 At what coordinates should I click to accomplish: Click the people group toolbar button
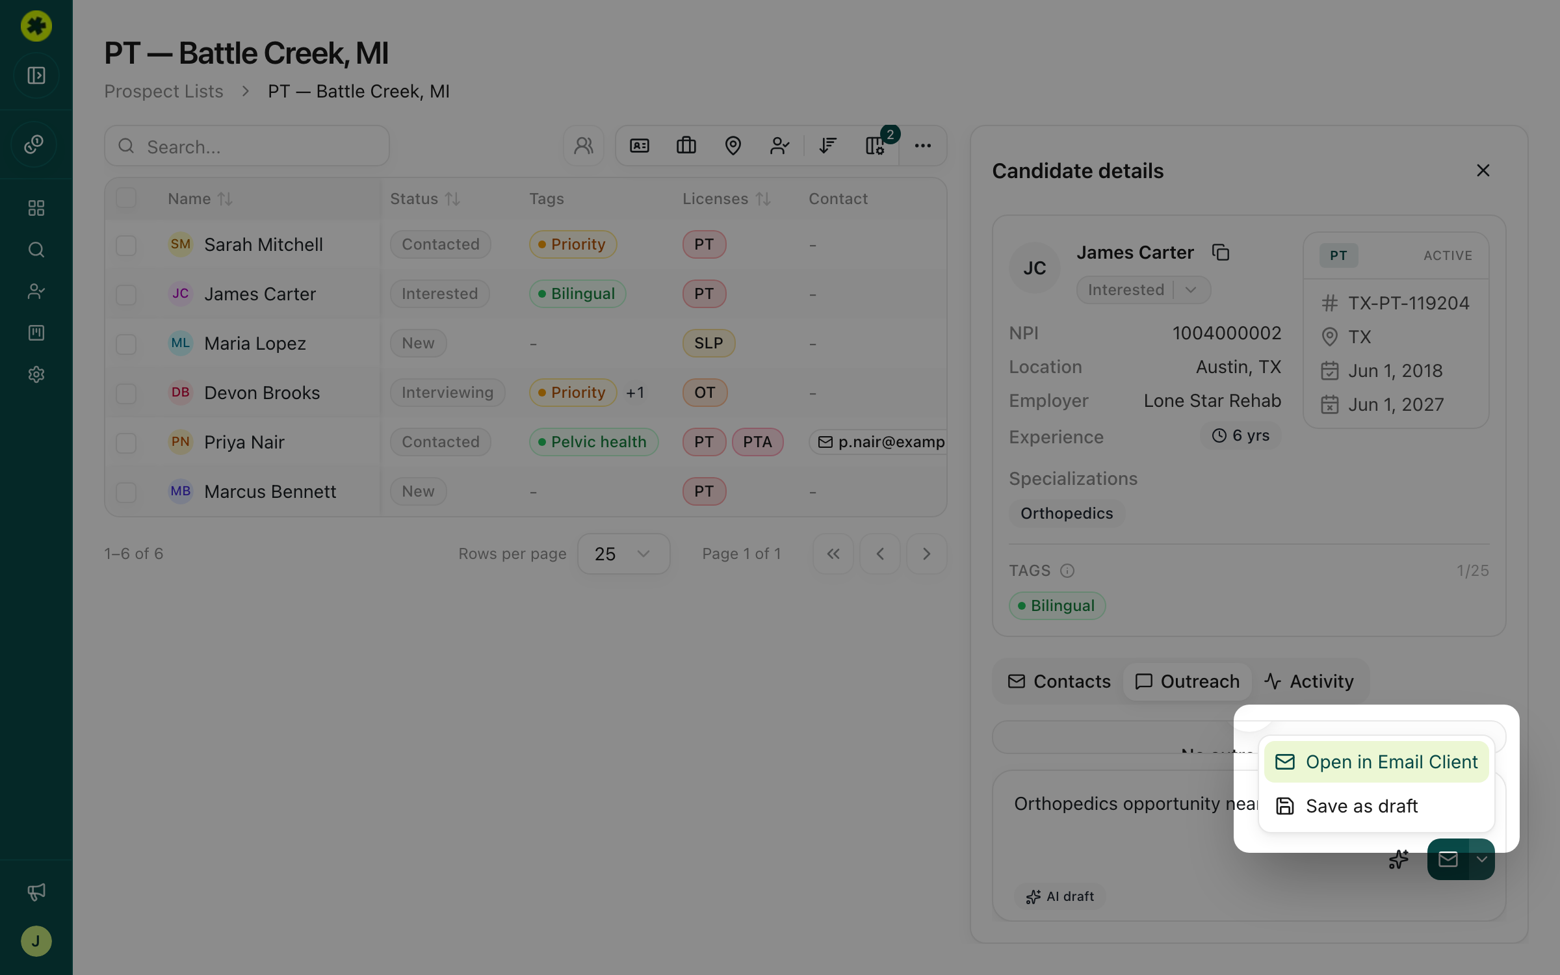point(584,146)
